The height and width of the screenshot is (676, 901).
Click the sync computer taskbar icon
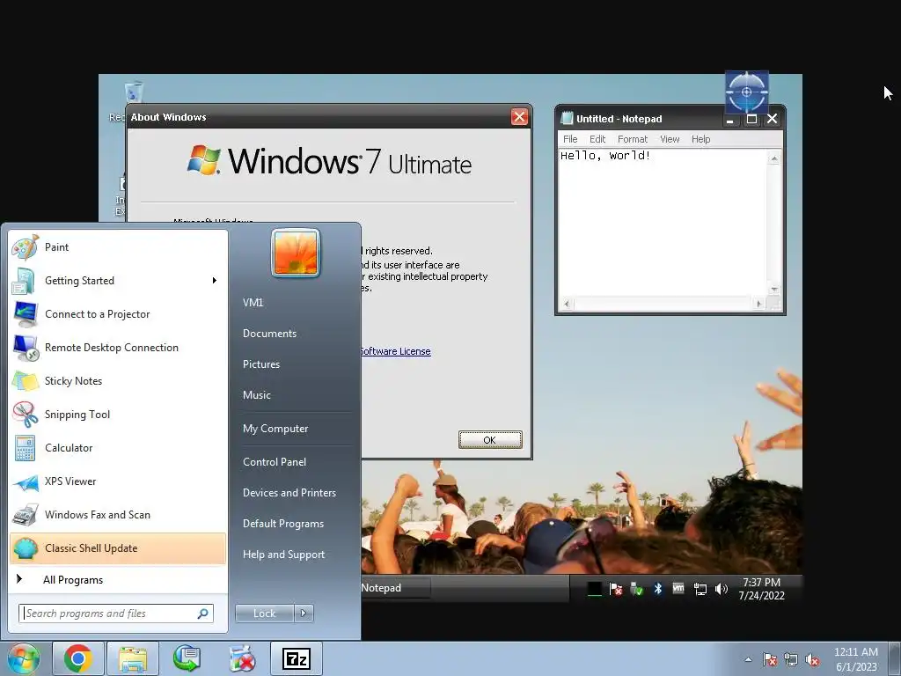coord(187,658)
